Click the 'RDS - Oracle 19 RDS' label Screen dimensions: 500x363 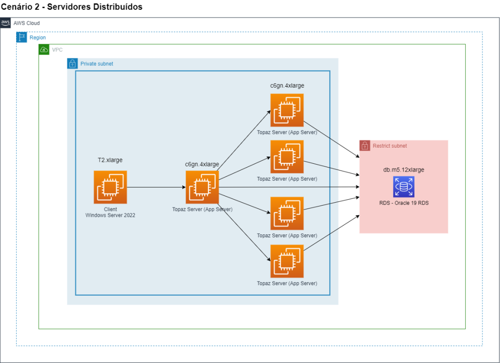point(404,203)
